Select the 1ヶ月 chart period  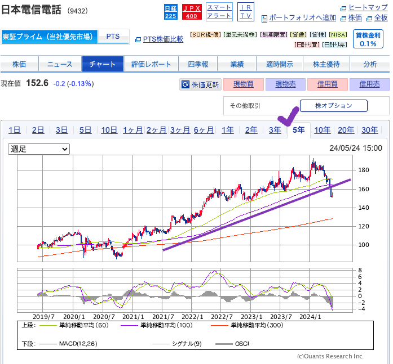coord(133,131)
